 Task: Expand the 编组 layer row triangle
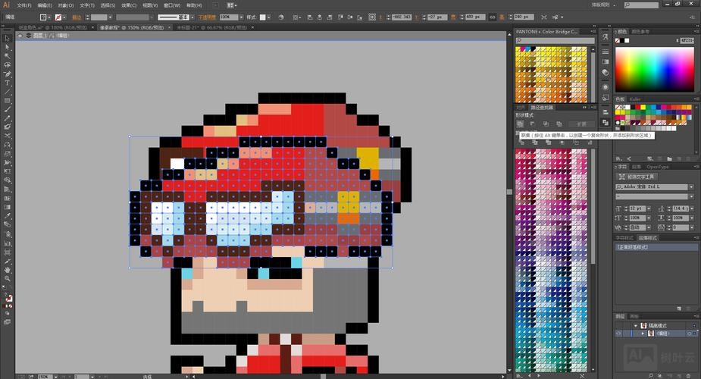pos(643,334)
